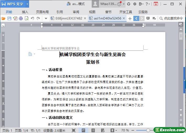Expand the dropdown arrow beside paragraph layout icon
Viewport: 186px width, 133px height.
34,54
